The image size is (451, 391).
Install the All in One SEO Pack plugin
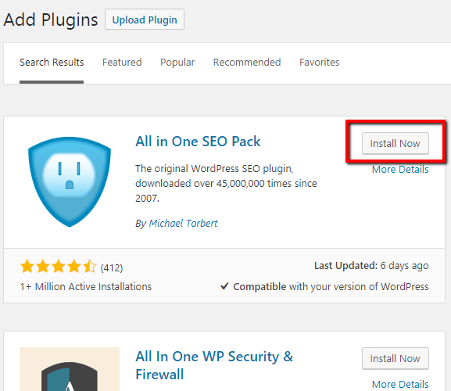[396, 143]
